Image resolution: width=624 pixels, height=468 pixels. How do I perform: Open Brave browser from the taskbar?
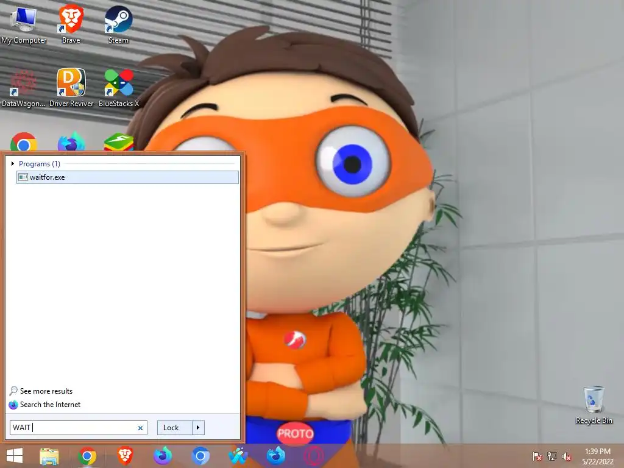(125, 456)
